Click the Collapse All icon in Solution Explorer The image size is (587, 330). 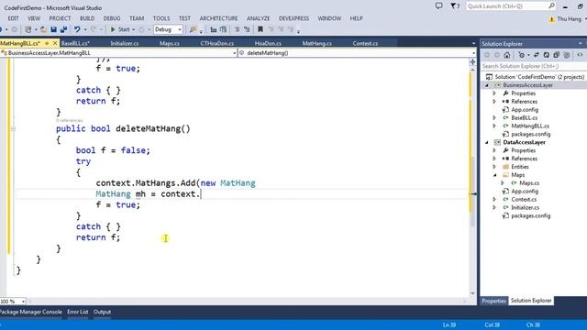557,55
